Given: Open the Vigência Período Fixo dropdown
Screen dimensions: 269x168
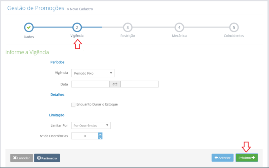Looking at the screenshot, I should click(93, 73).
